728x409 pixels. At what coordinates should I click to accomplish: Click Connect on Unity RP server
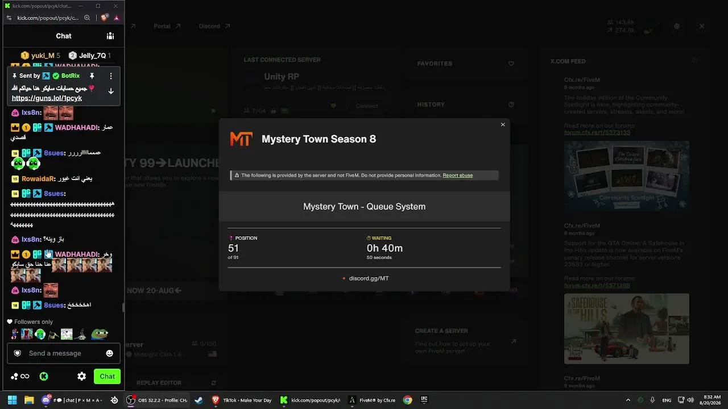(367, 106)
